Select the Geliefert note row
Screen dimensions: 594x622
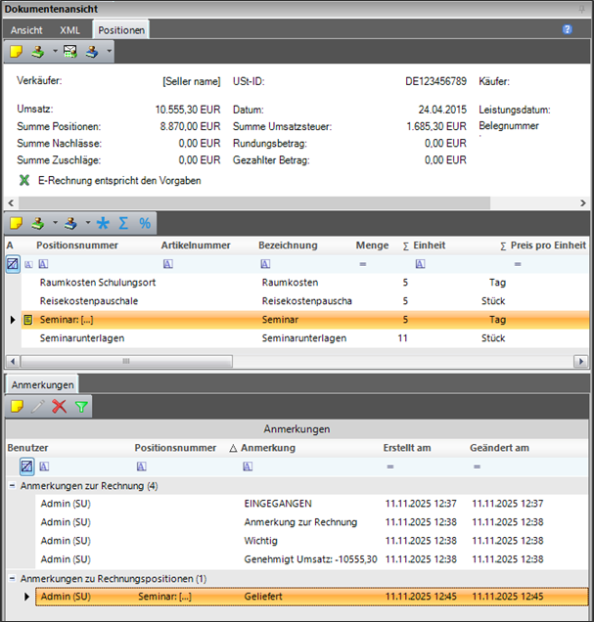tap(311, 597)
